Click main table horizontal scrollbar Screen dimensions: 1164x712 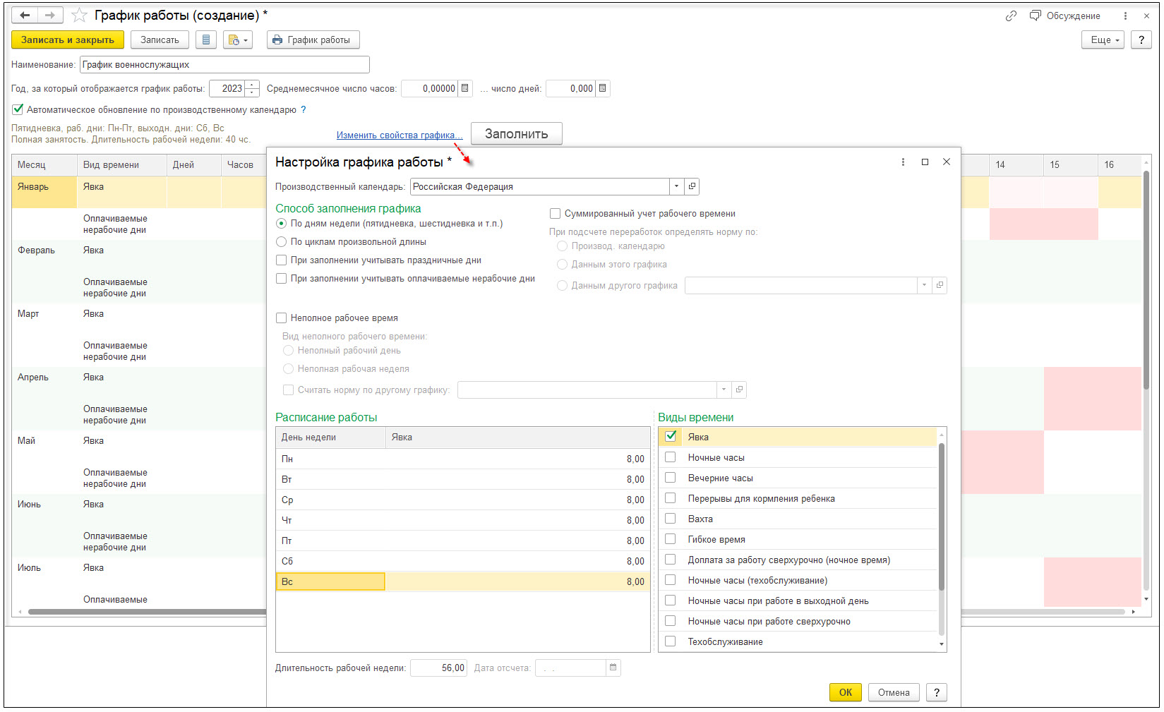pyautogui.click(x=148, y=612)
